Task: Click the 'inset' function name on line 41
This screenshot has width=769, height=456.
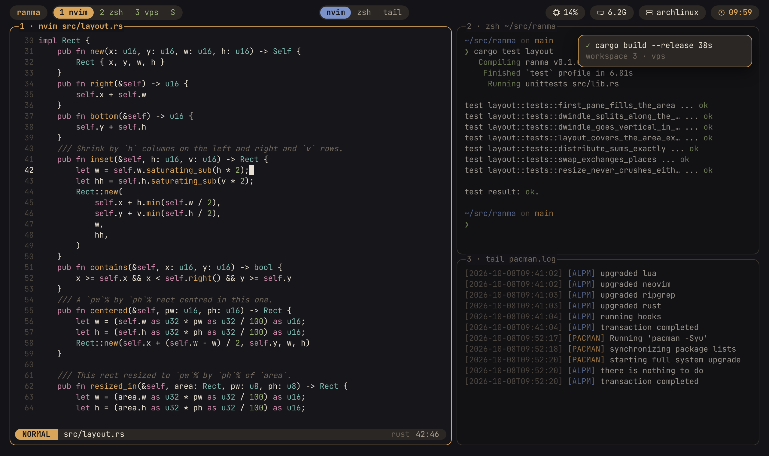Action: click(x=102, y=160)
